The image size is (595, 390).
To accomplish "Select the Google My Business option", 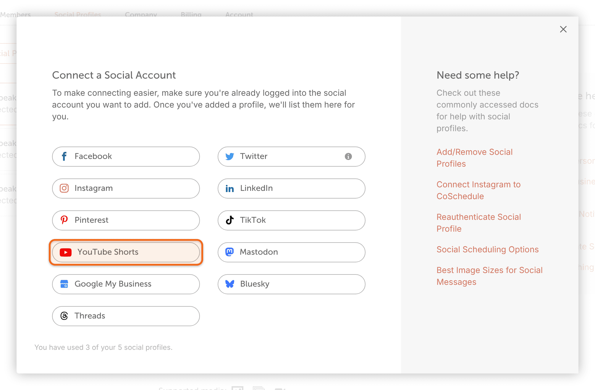I will 126,284.
